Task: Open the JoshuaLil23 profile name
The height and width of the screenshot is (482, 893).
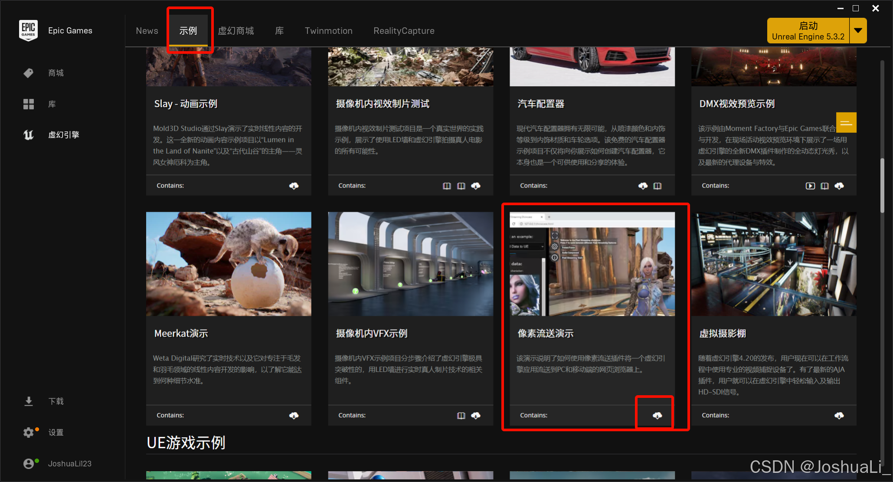Action: (x=70, y=464)
